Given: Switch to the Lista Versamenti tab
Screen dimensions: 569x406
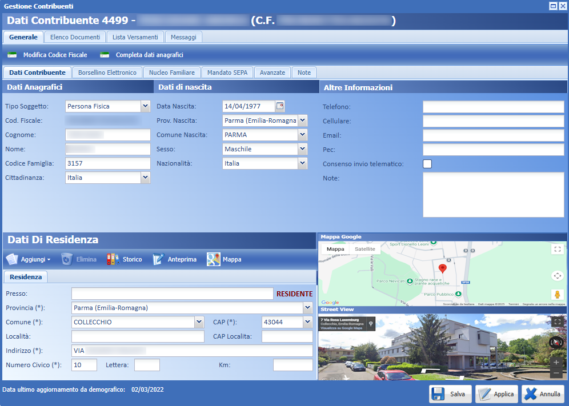Looking at the screenshot, I should click(135, 36).
